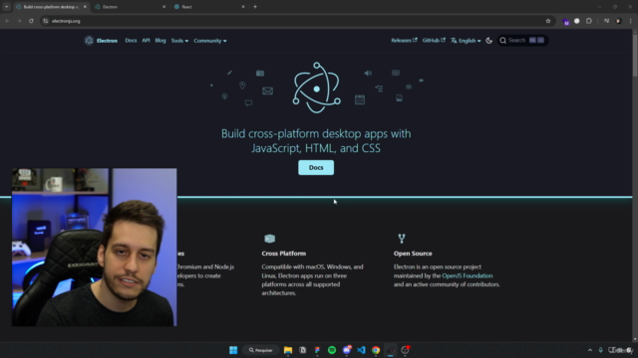
Task: Show hidden system tray icons
Action: (x=590, y=350)
